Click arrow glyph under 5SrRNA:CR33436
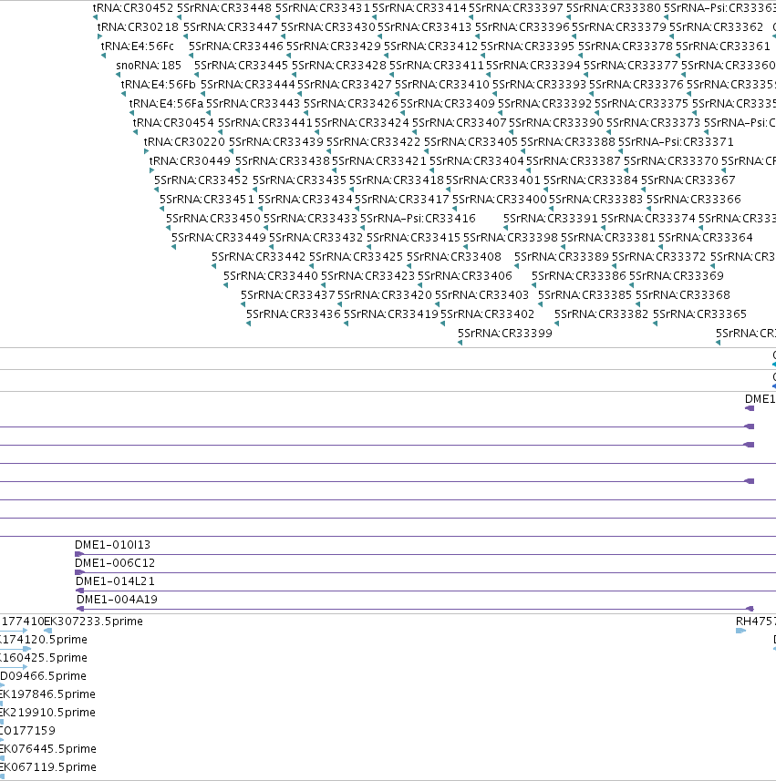The height and width of the screenshot is (781, 776). (x=248, y=324)
